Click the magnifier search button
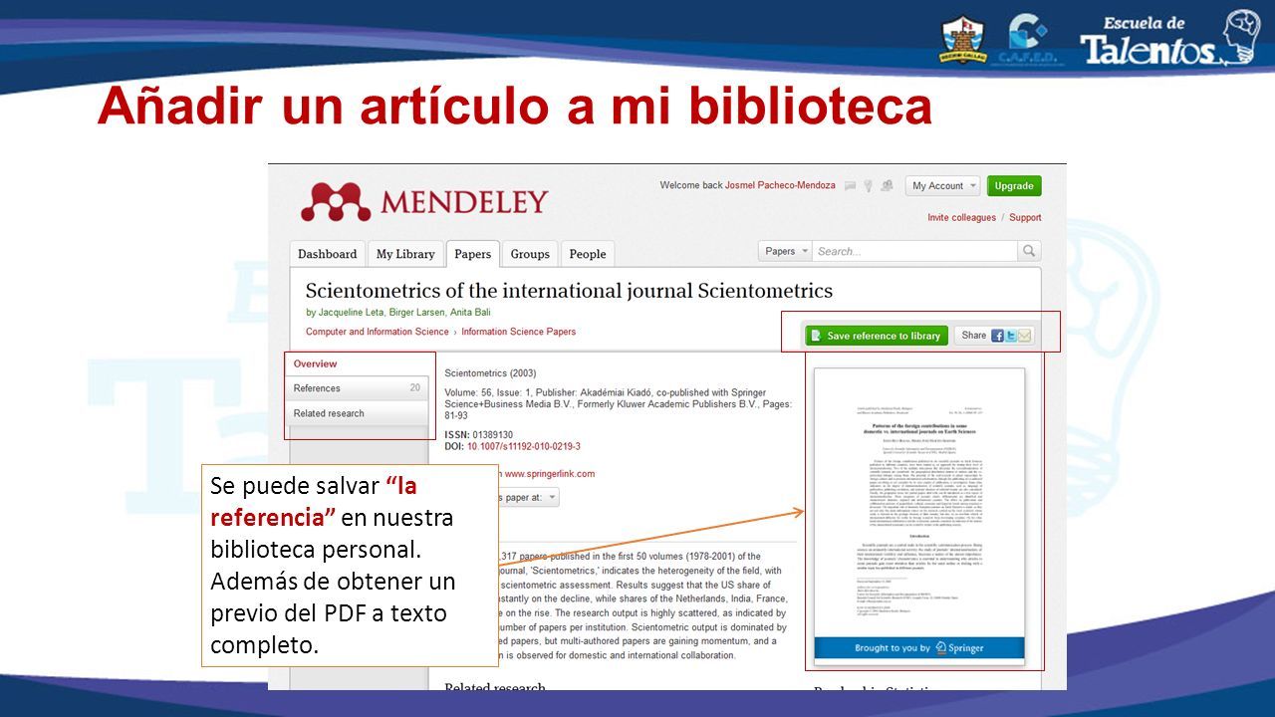This screenshot has height=717, width=1275. 1029,251
